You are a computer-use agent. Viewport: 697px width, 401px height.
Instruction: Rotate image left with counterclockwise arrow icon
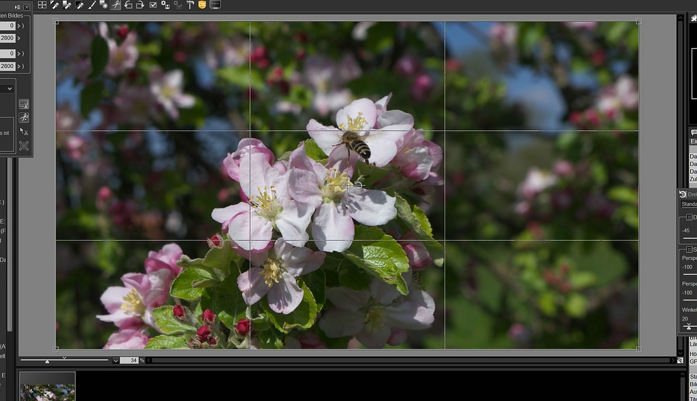tap(128, 5)
